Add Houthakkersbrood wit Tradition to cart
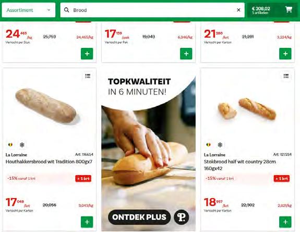The height and width of the screenshot is (232, 300). click(87, 222)
